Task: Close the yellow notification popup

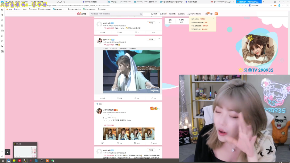Action: coord(214,19)
